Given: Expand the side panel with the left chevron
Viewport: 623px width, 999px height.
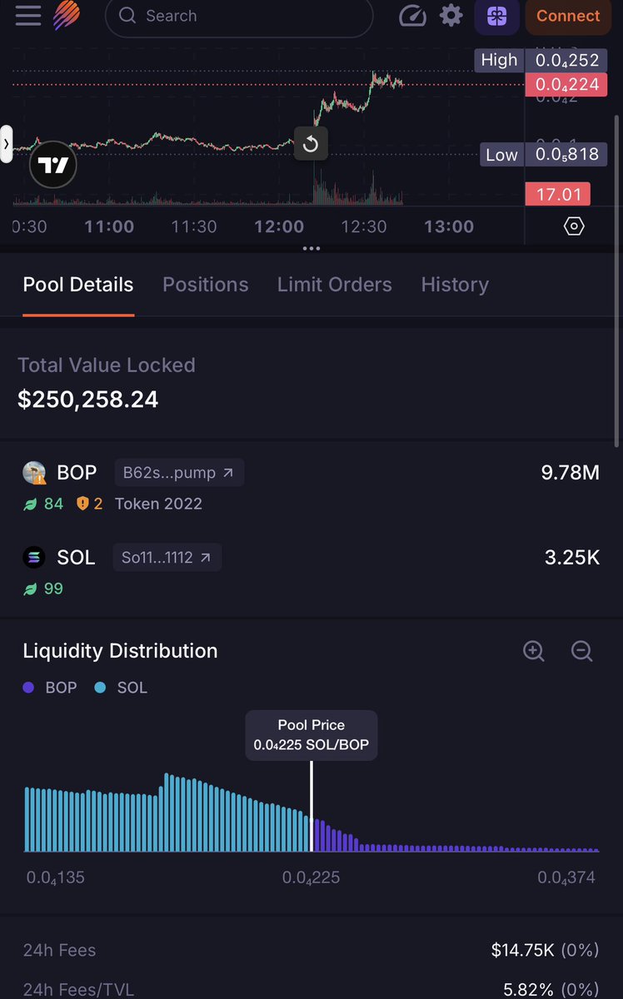Looking at the screenshot, I should coord(6,144).
